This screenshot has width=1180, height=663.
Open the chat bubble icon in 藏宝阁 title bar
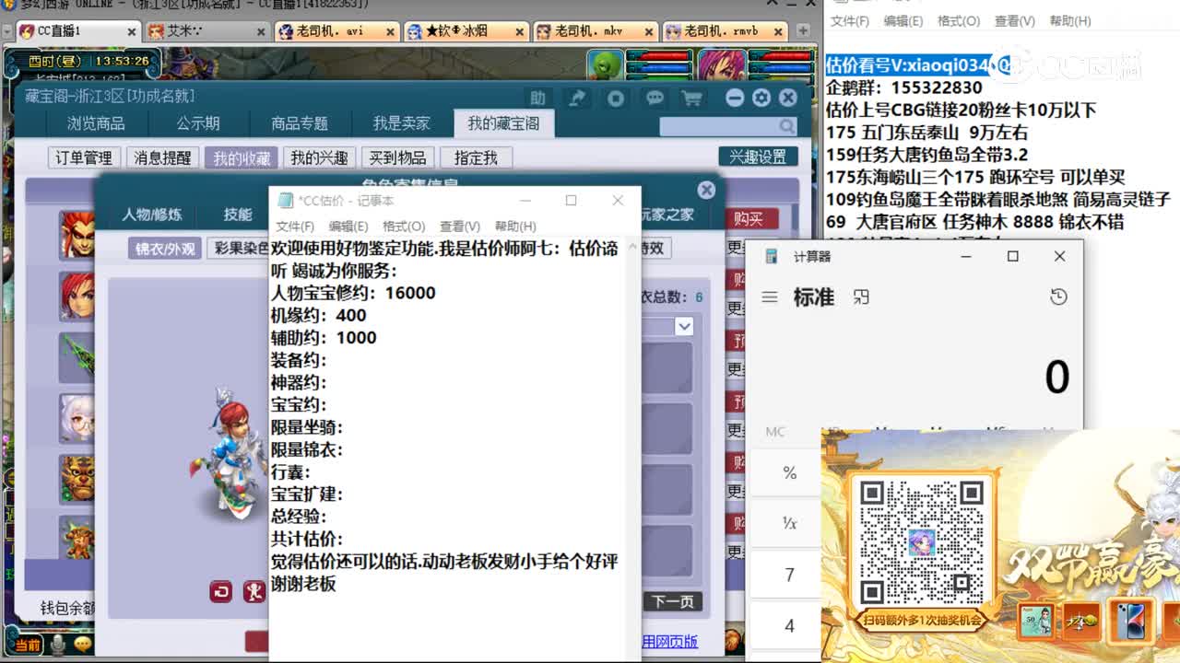[x=655, y=98]
